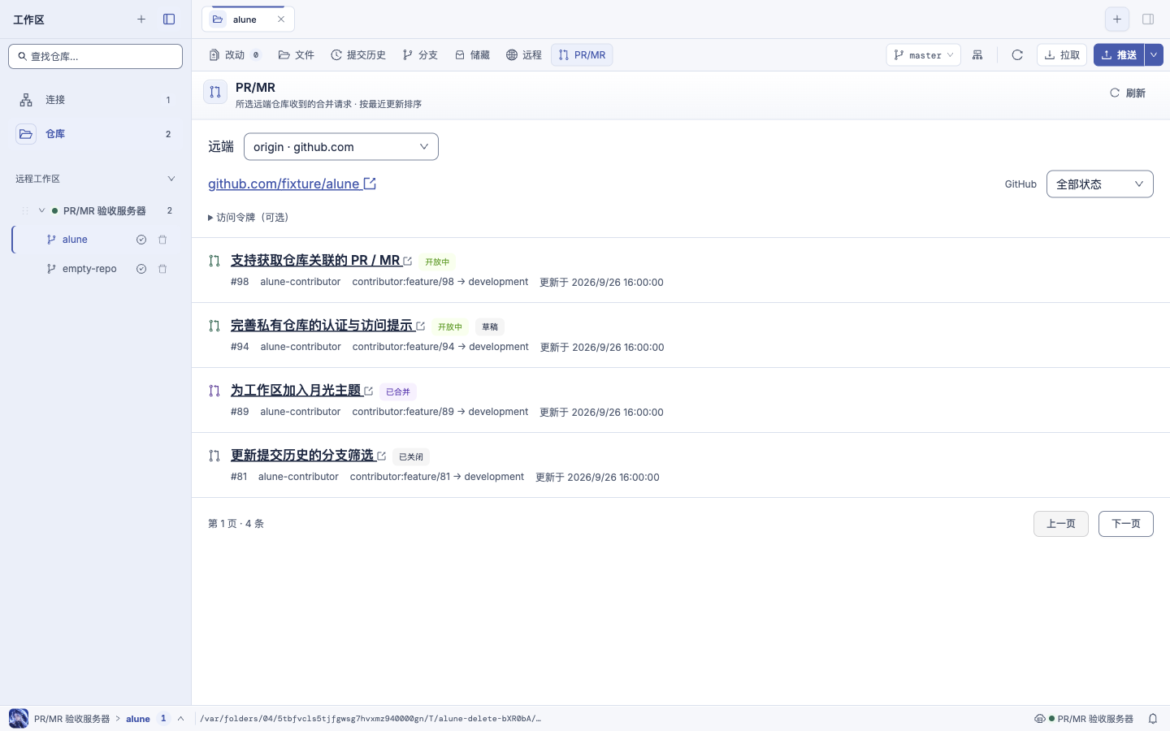Click the avatar icon in status bar
Image resolution: width=1170 pixels, height=731 pixels.
19,719
